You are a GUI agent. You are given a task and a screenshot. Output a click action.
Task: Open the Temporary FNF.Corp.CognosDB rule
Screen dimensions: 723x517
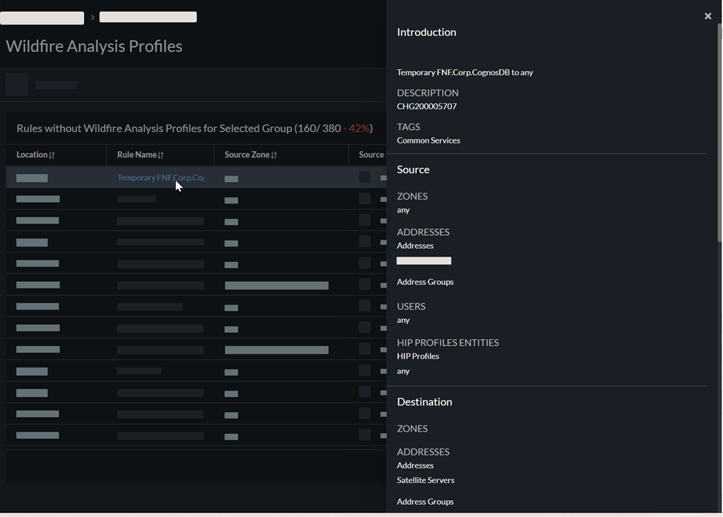160,177
